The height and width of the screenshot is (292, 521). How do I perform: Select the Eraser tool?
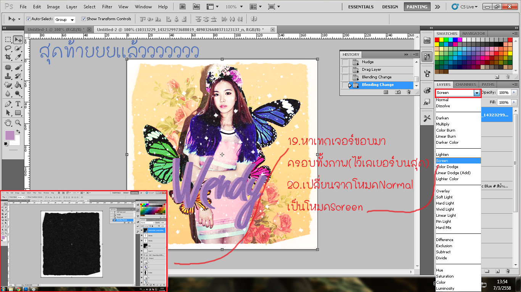pyautogui.click(x=8, y=85)
